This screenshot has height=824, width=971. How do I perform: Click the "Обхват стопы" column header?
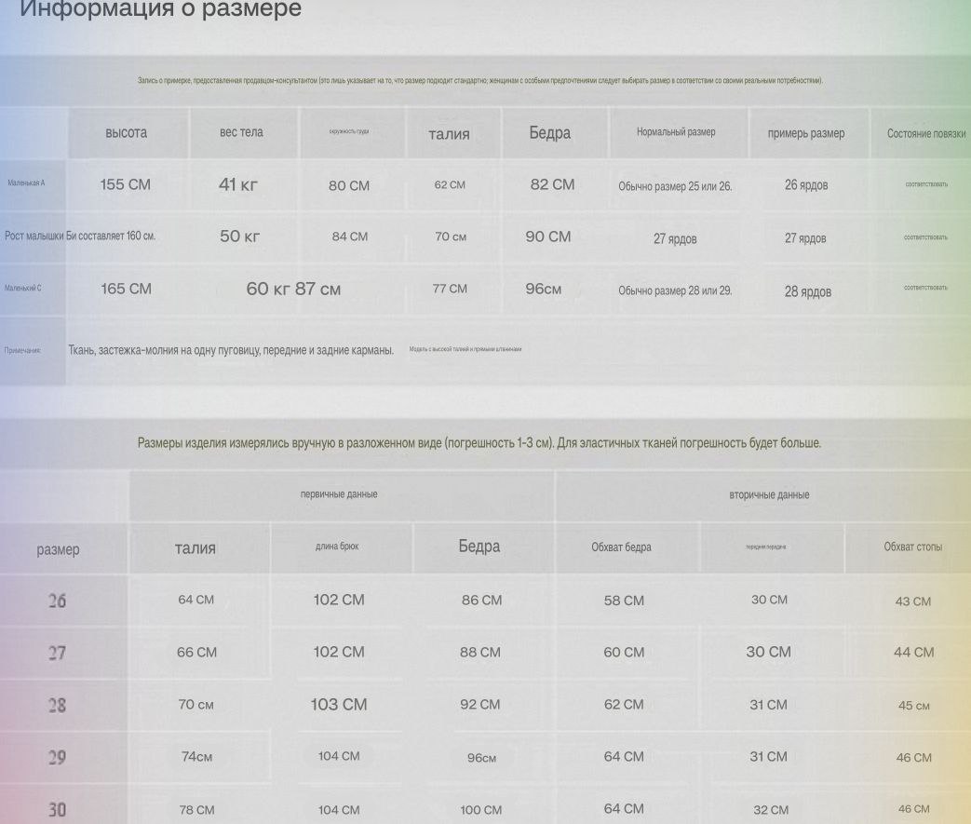912,547
